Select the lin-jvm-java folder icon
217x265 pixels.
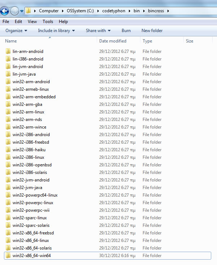8,74
